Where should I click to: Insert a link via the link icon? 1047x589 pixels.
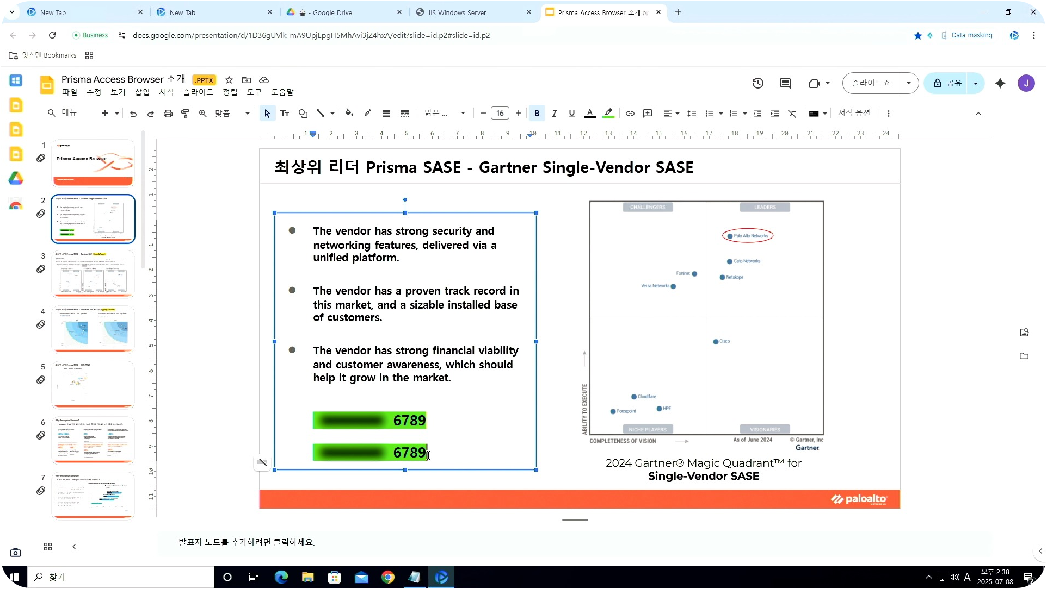click(630, 114)
